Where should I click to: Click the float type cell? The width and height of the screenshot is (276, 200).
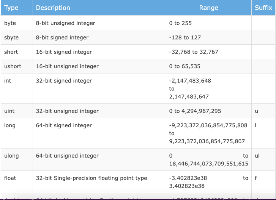coord(10,178)
